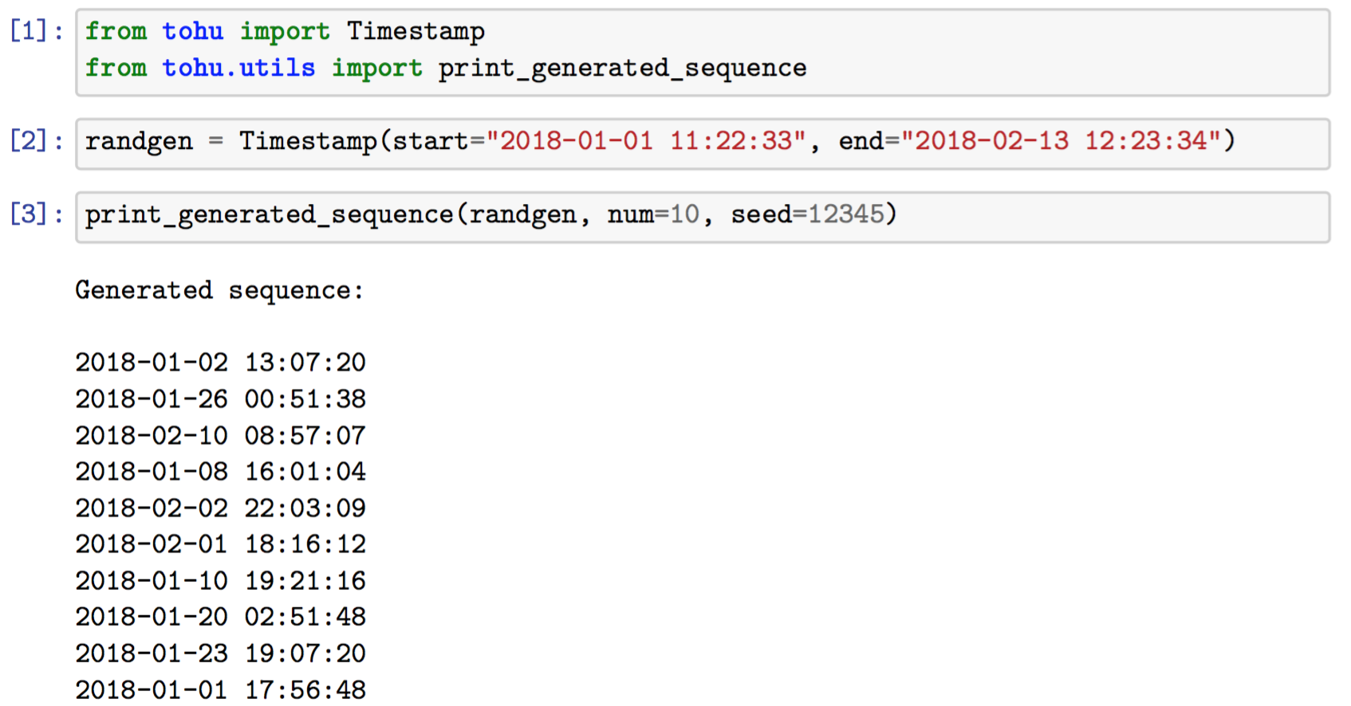1351x706 pixels.
Task: Click the last output line '2018-01-01 17:56:48'
Action: (x=220, y=690)
